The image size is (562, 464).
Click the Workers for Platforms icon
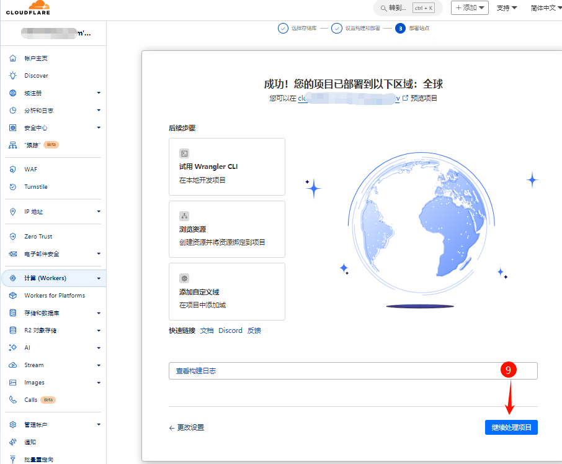pos(12,296)
